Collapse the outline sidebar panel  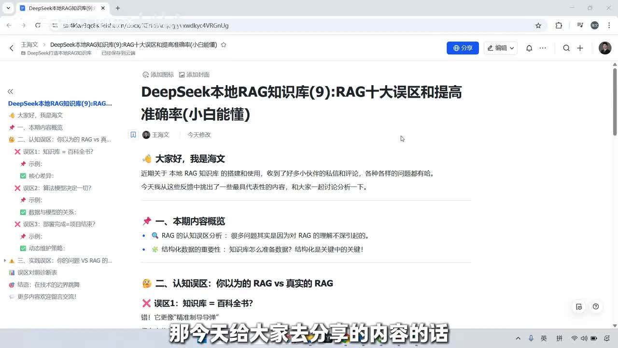pyautogui.click(x=10, y=91)
